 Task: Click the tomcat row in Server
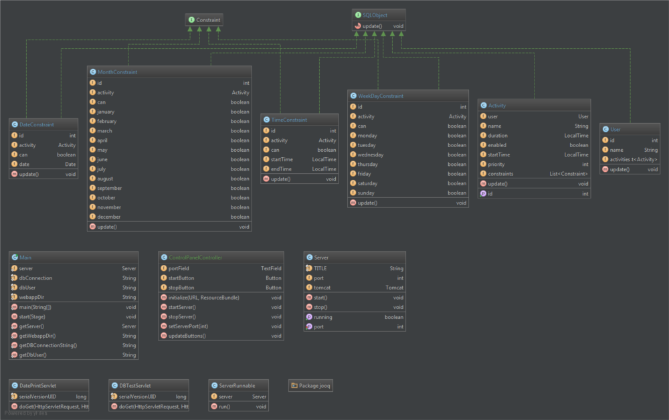tap(355, 288)
